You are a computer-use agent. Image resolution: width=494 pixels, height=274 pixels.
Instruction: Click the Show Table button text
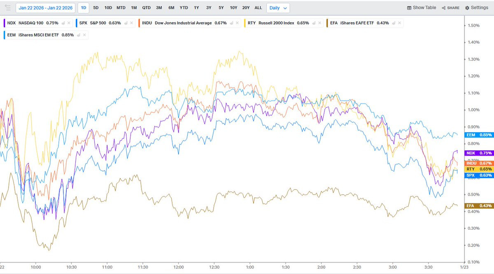[424, 8]
